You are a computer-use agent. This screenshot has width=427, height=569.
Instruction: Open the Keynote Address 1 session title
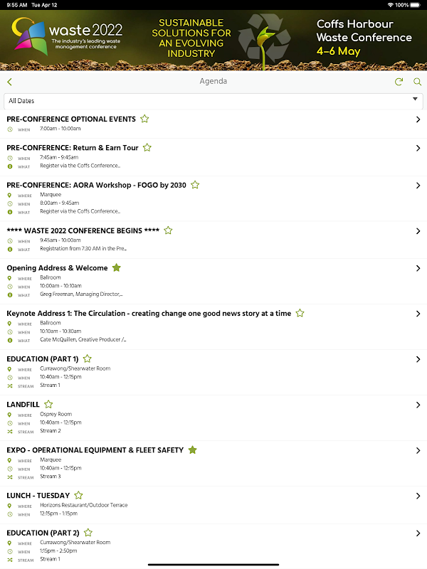(x=149, y=313)
